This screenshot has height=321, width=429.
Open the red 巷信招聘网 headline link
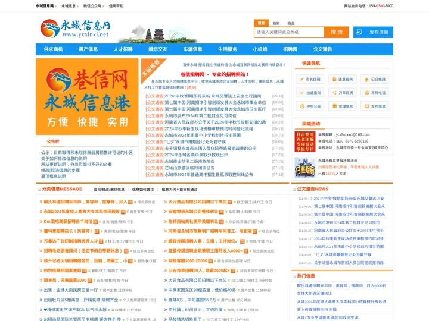click(x=214, y=74)
